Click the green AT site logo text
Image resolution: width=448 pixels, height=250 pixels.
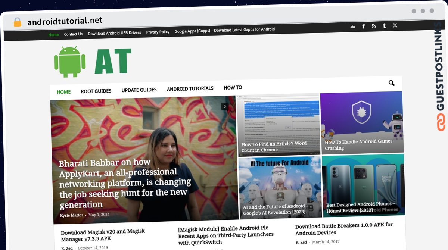click(x=113, y=61)
